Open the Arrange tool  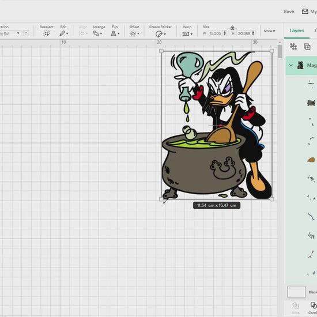coord(96,33)
